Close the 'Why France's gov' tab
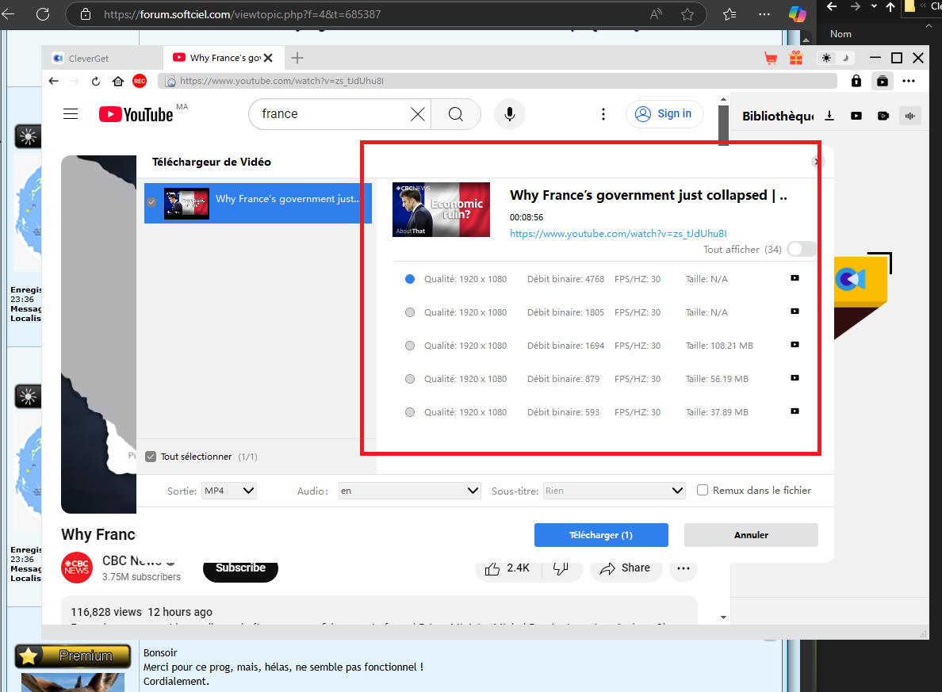942x692 pixels. tap(268, 59)
